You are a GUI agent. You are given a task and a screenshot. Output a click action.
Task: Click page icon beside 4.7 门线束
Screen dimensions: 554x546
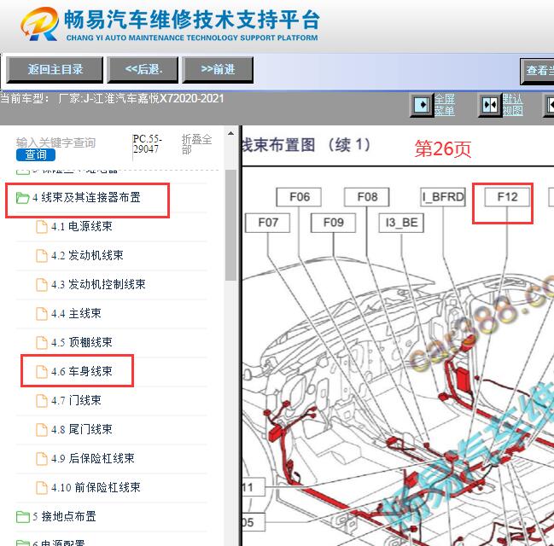(42, 400)
